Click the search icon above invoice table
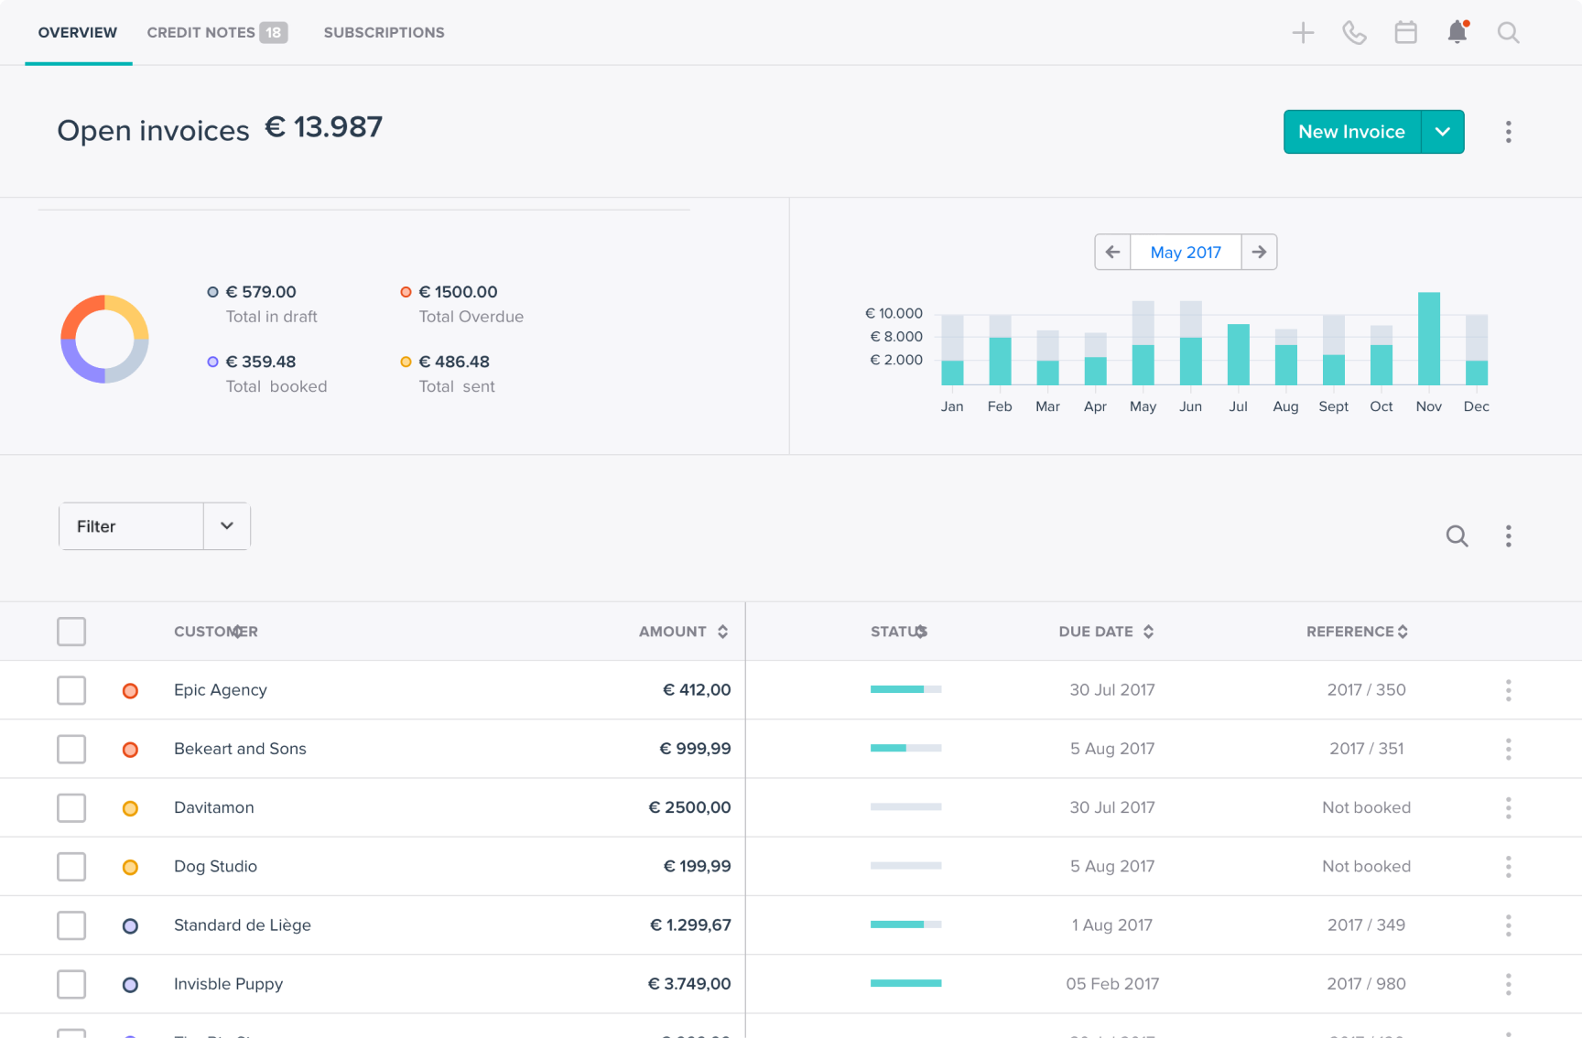This screenshot has height=1038, width=1582. coord(1457,536)
